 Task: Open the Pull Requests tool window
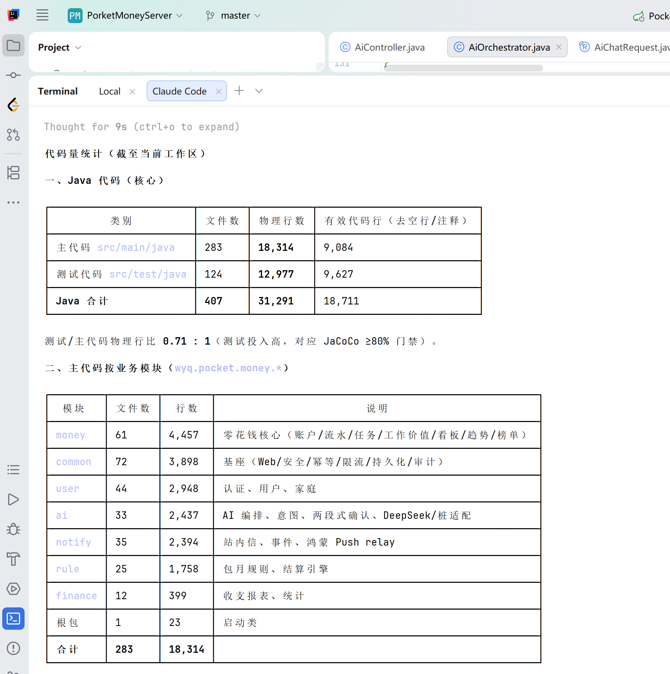tap(13, 135)
